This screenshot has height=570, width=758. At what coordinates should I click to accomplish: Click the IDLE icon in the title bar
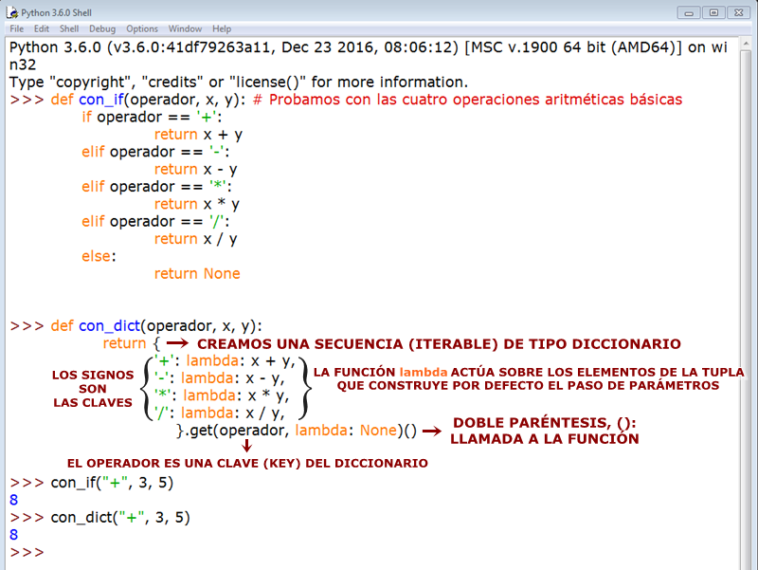point(11,12)
